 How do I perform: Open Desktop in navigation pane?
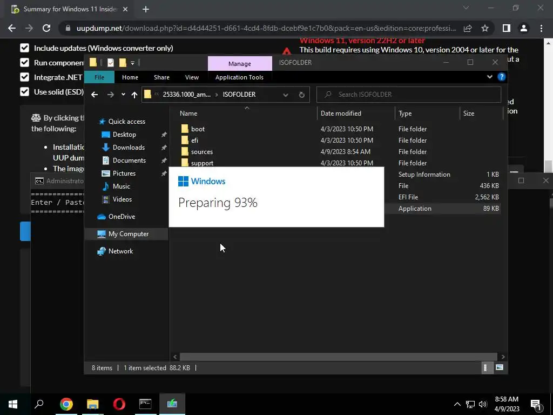pos(124,135)
